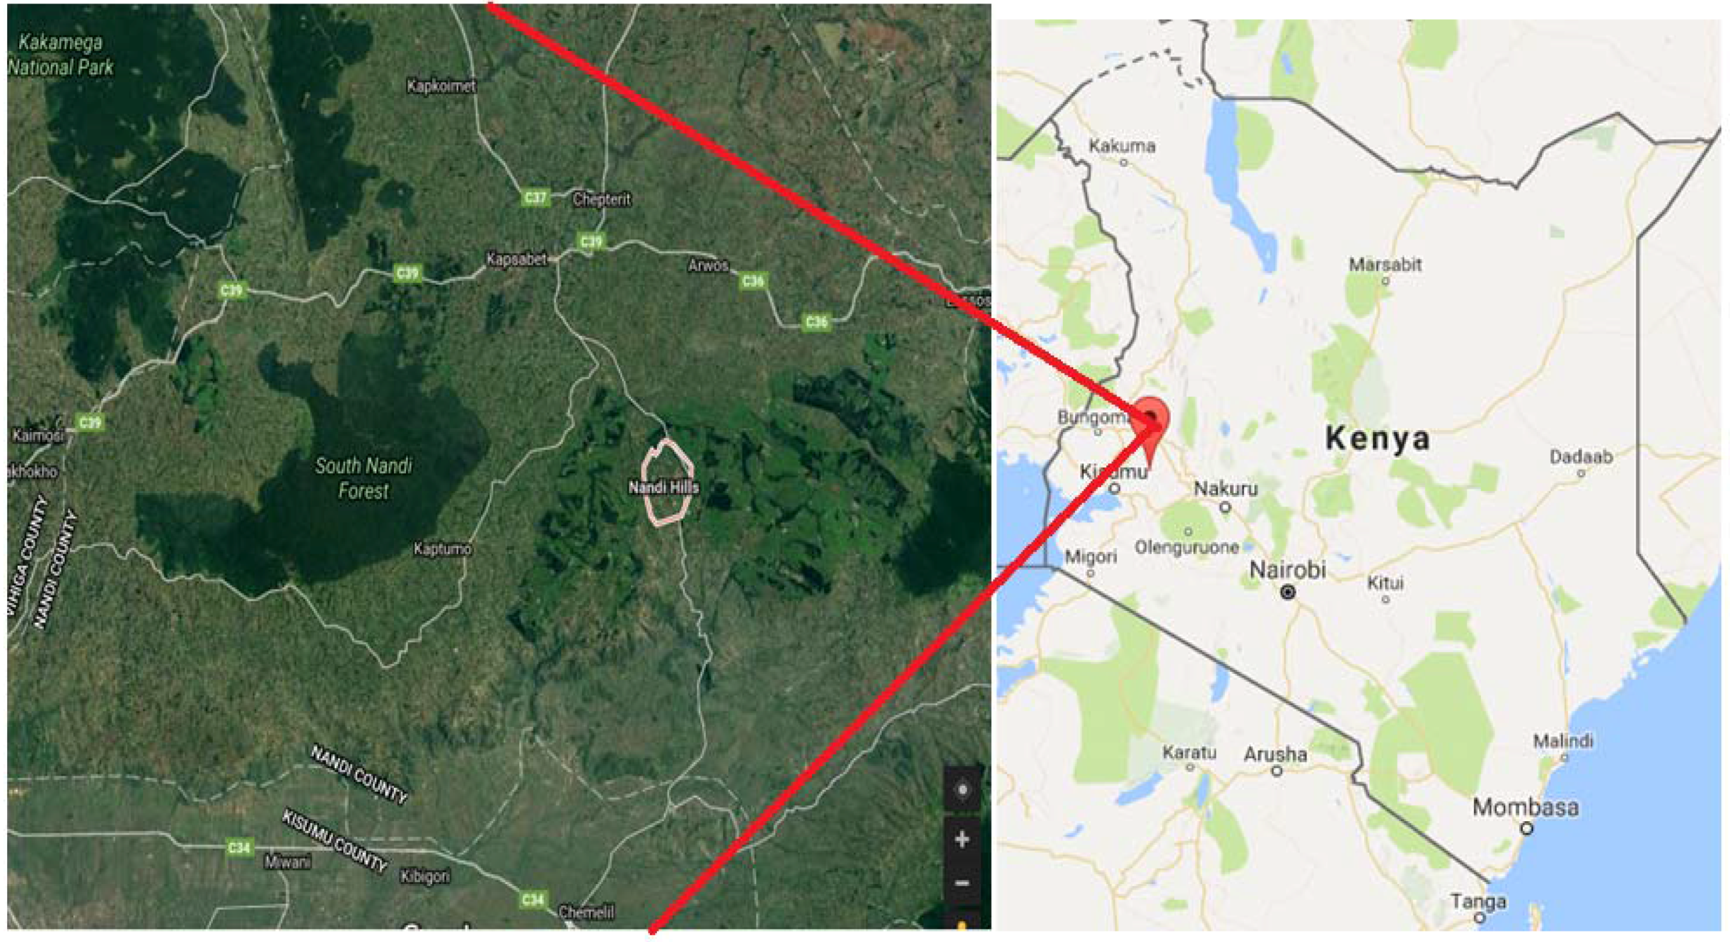Click the Kenya country label
This screenshot has width=1730, height=942.
tap(1378, 439)
